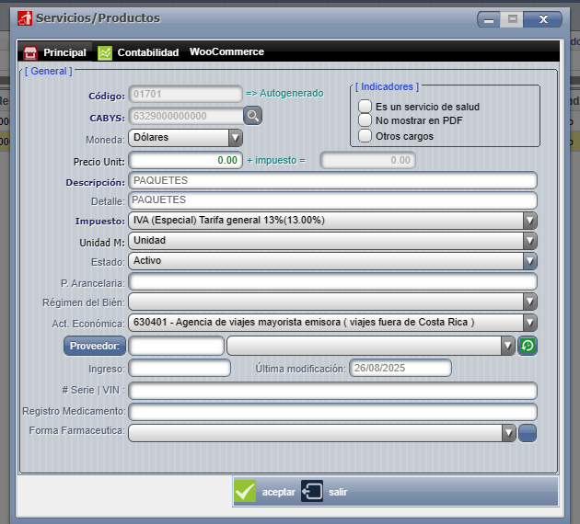580x524 pixels.
Task: Open the Unidad M dropdown
Action: 529,241
